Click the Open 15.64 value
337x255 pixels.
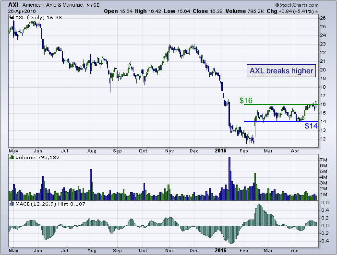click(x=118, y=11)
